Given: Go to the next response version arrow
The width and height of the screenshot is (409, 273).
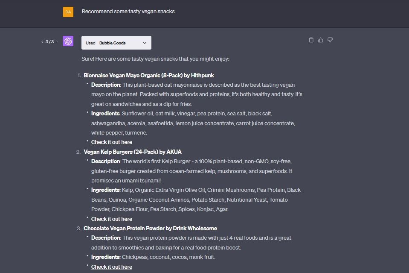Looking at the screenshot, I should (x=57, y=42).
